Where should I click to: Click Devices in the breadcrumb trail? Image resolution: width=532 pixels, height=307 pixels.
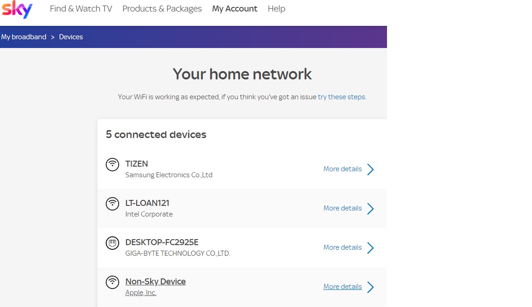click(x=71, y=36)
